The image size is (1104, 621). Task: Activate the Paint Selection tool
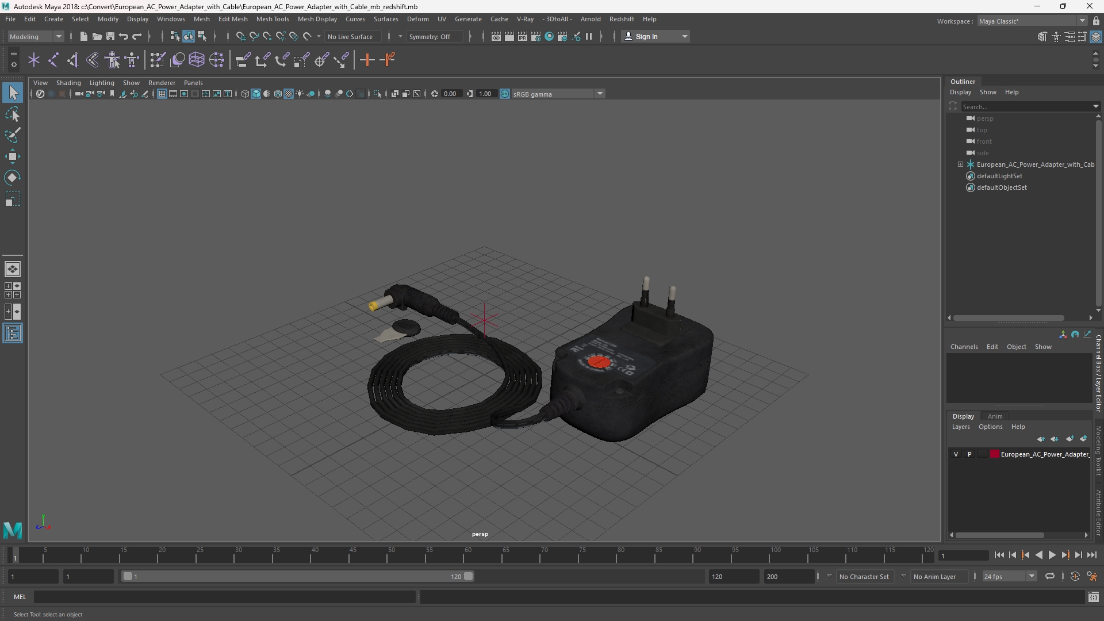13,136
